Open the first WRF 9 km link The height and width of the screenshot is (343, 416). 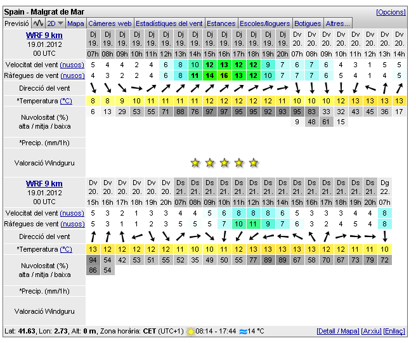(x=44, y=35)
